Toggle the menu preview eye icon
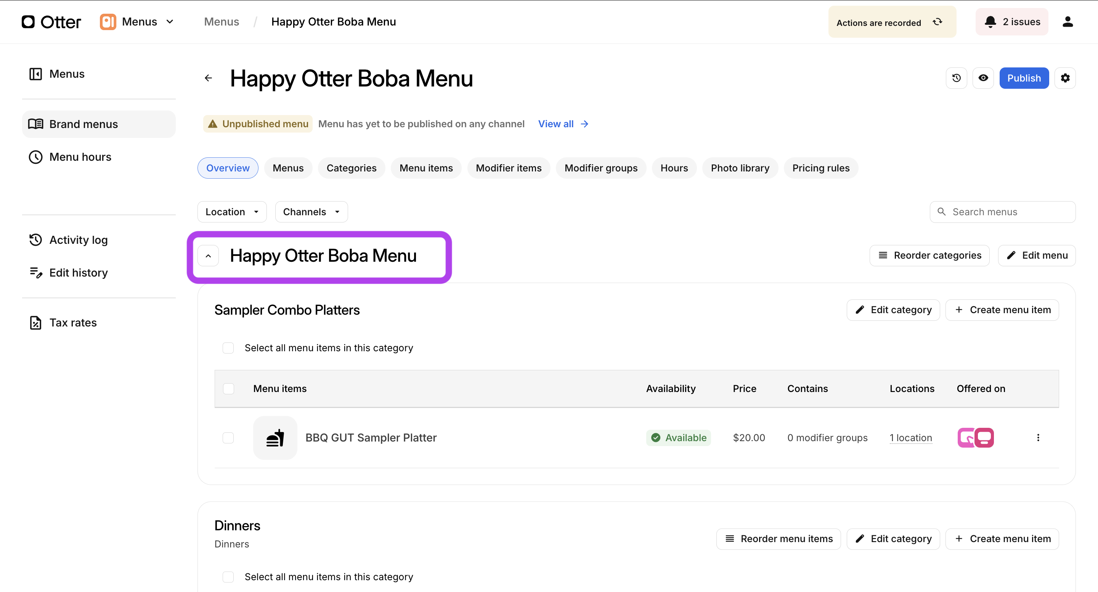This screenshot has height=592, width=1098. point(983,78)
